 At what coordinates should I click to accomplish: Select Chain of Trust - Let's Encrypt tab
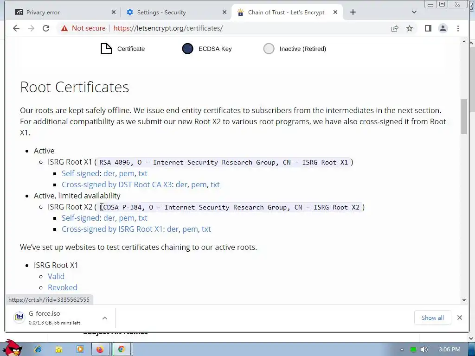(x=287, y=13)
